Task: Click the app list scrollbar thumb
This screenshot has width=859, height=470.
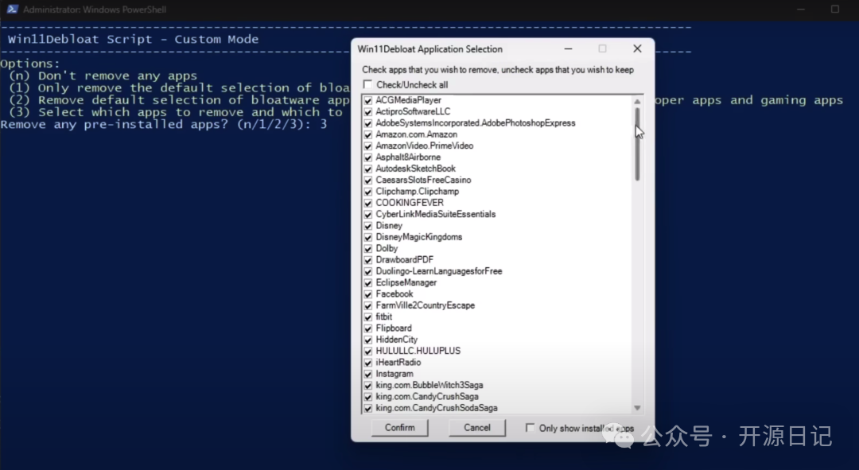Action: pos(637,143)
